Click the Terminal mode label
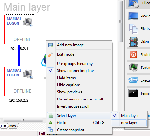150x136 pixels. [145, 93]
